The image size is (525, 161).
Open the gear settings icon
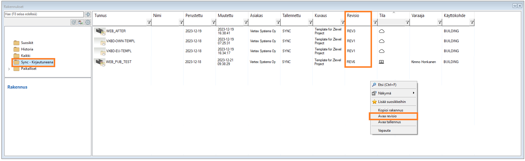[88, 22]
